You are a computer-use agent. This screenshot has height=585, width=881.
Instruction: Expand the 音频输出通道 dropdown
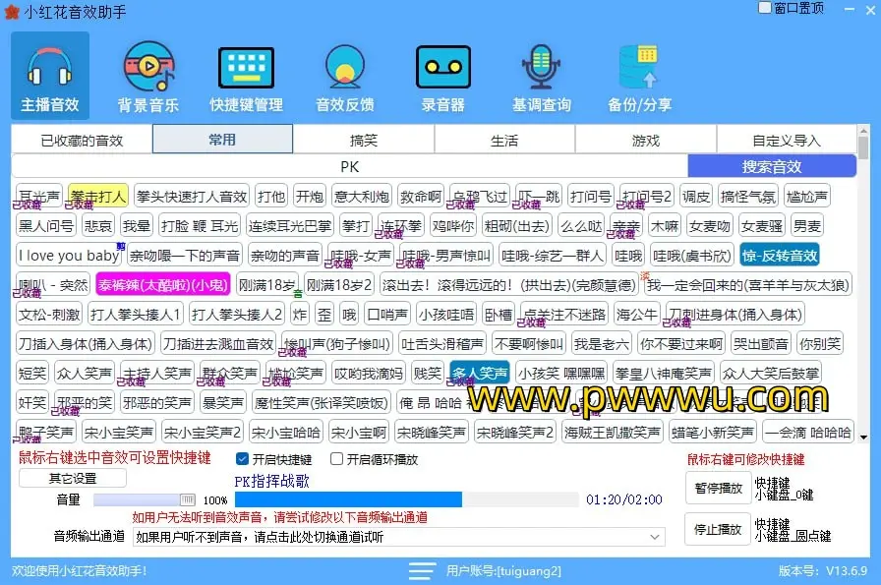653,537
